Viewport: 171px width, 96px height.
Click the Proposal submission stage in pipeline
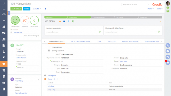coord(102,17)
